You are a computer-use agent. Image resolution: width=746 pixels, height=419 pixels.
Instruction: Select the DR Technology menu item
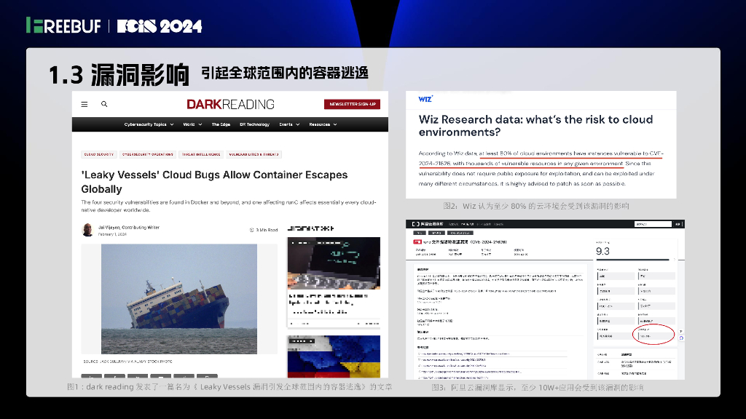255,124
